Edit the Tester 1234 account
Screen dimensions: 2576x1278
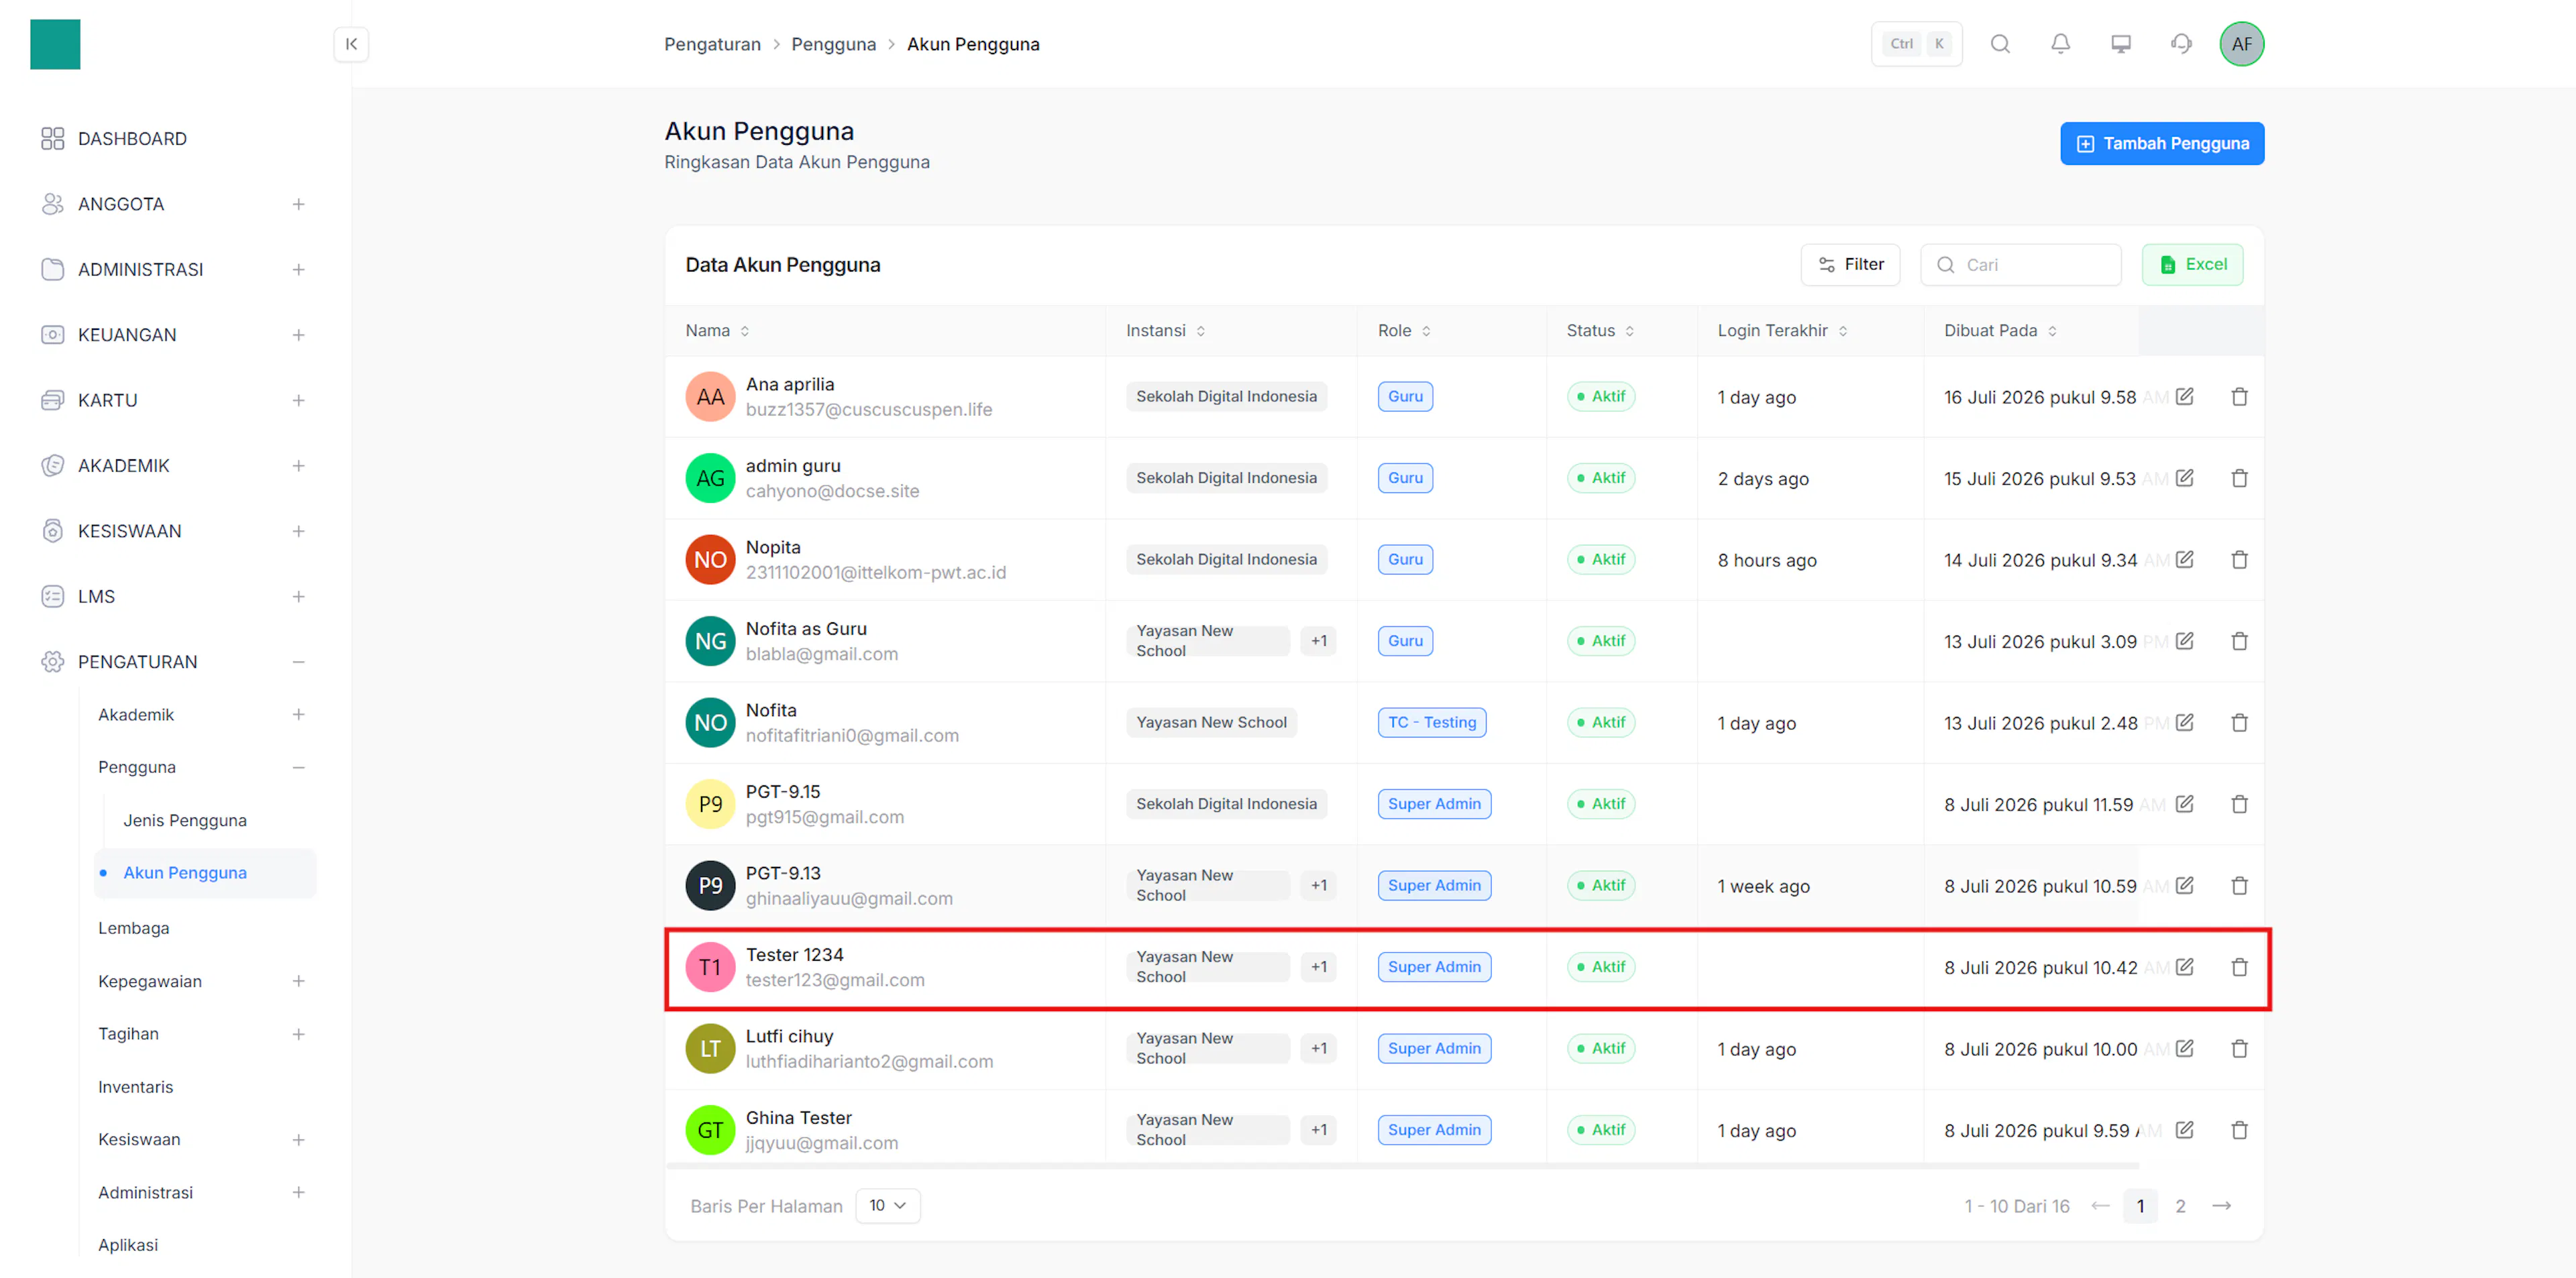tap(2185, 968)
